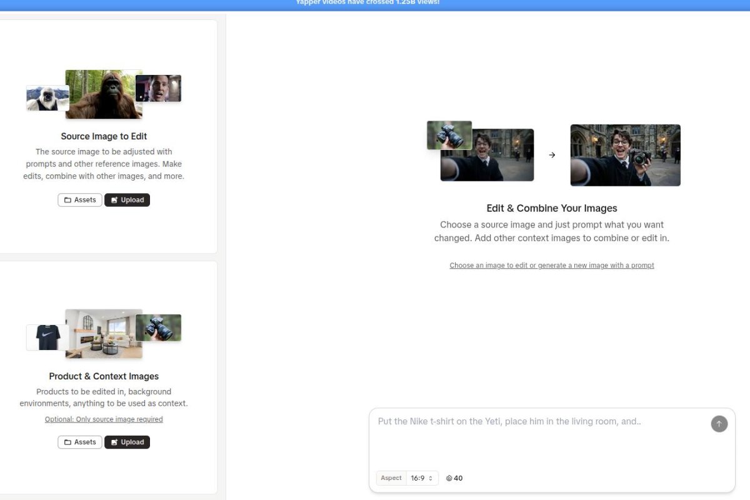Upload a new Product & Context image
Screen dimensions: 750x500
tap(127, 442)
